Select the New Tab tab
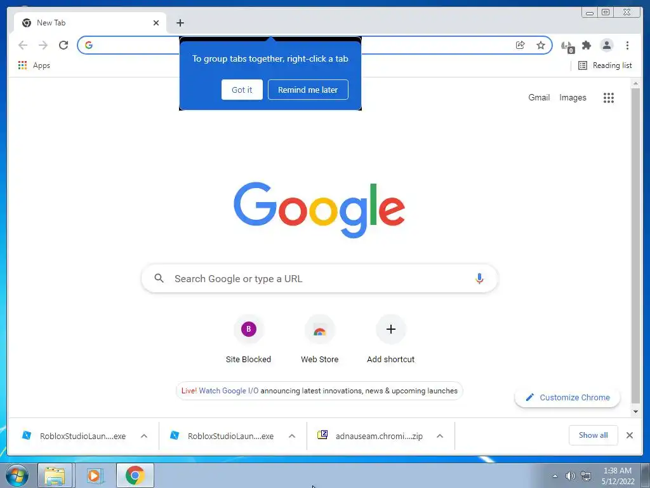This screenshot has height=488, width=650. pyautogui.click(x=90, y=23)
